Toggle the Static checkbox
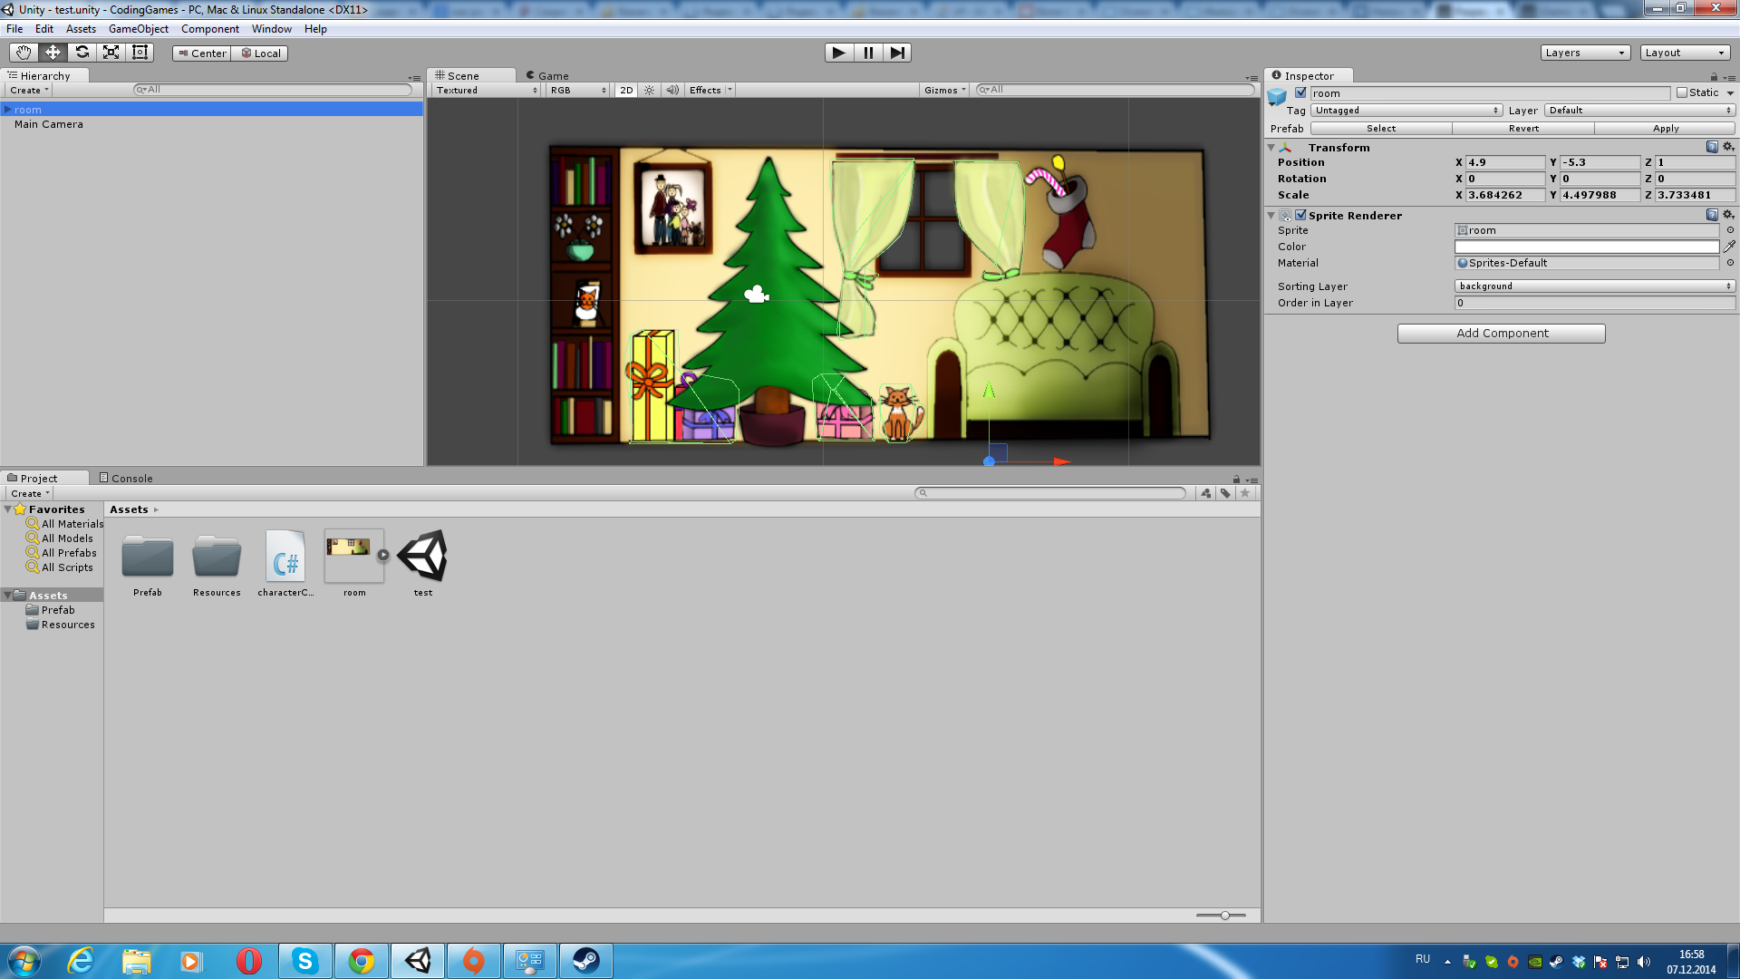The height and width of the screenshot is (979, 1740). pyautogui.click(x=1682, y=92)
